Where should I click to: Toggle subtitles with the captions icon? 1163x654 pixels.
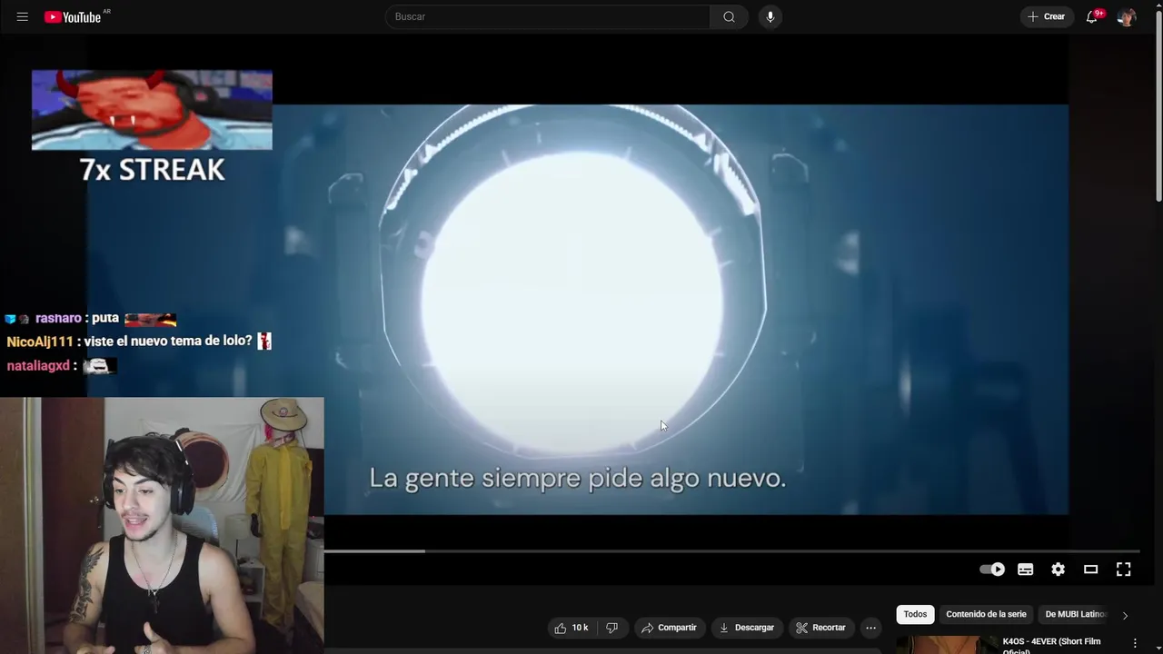click(x=1025, y=570)
